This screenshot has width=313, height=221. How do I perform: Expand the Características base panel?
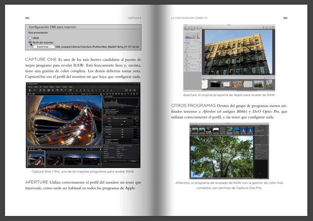point(103,111)
